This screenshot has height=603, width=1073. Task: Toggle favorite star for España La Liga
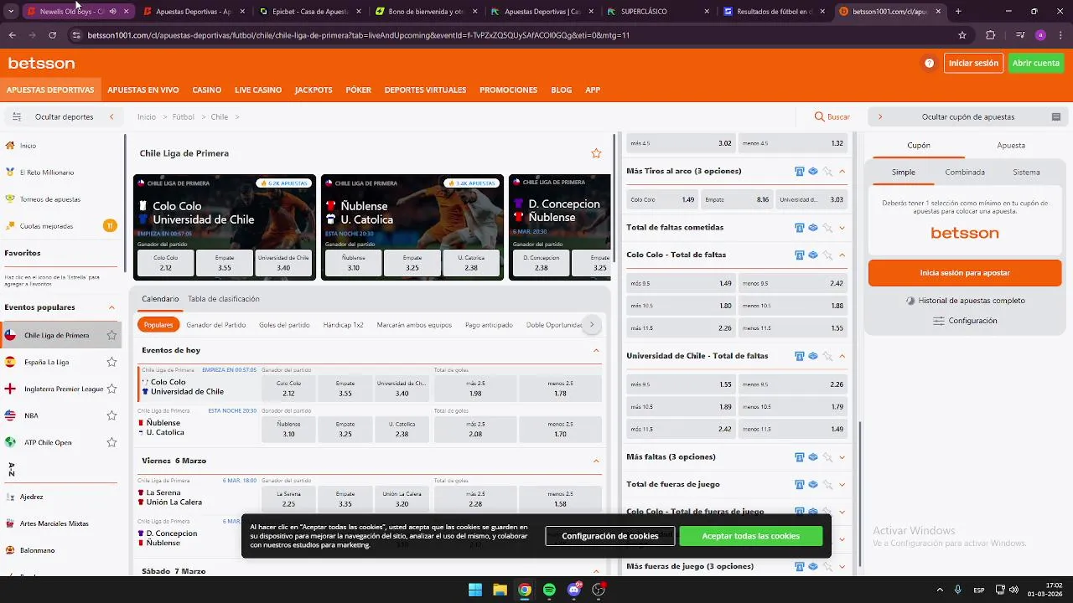click(x=111, y=362)
